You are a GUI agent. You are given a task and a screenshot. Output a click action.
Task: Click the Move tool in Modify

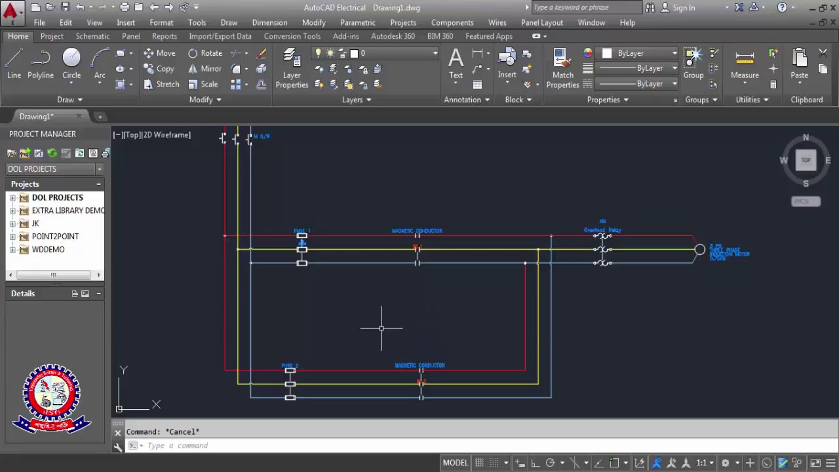[159, 53]
